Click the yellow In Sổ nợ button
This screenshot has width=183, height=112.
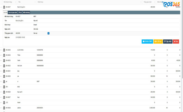[x=158, y=41]
